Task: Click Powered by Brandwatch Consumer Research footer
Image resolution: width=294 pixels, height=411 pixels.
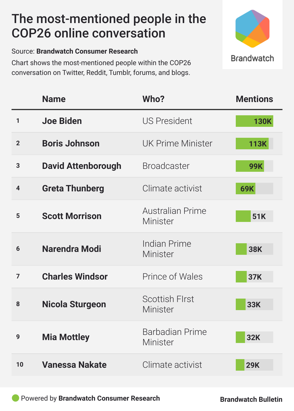Action: 90,398
